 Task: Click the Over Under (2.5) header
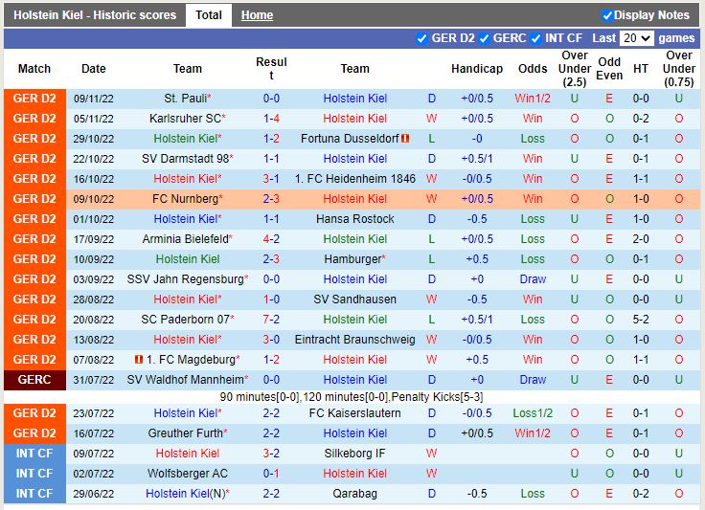click(574, 69)
